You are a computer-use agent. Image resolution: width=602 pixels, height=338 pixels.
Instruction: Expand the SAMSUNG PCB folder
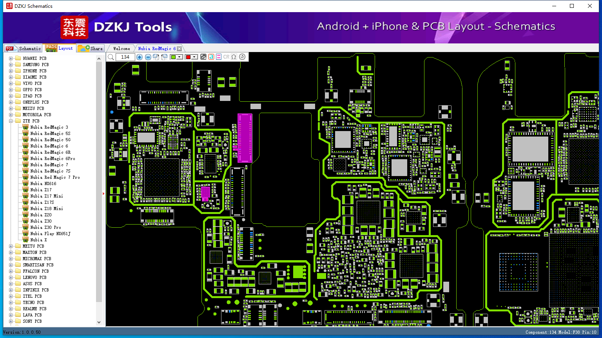coord(11,65)
